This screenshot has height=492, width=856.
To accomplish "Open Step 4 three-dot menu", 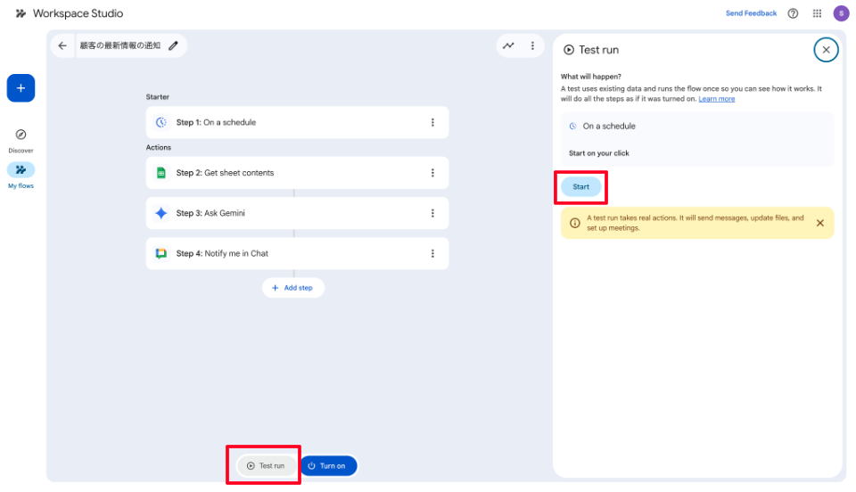I will (432, 253).
